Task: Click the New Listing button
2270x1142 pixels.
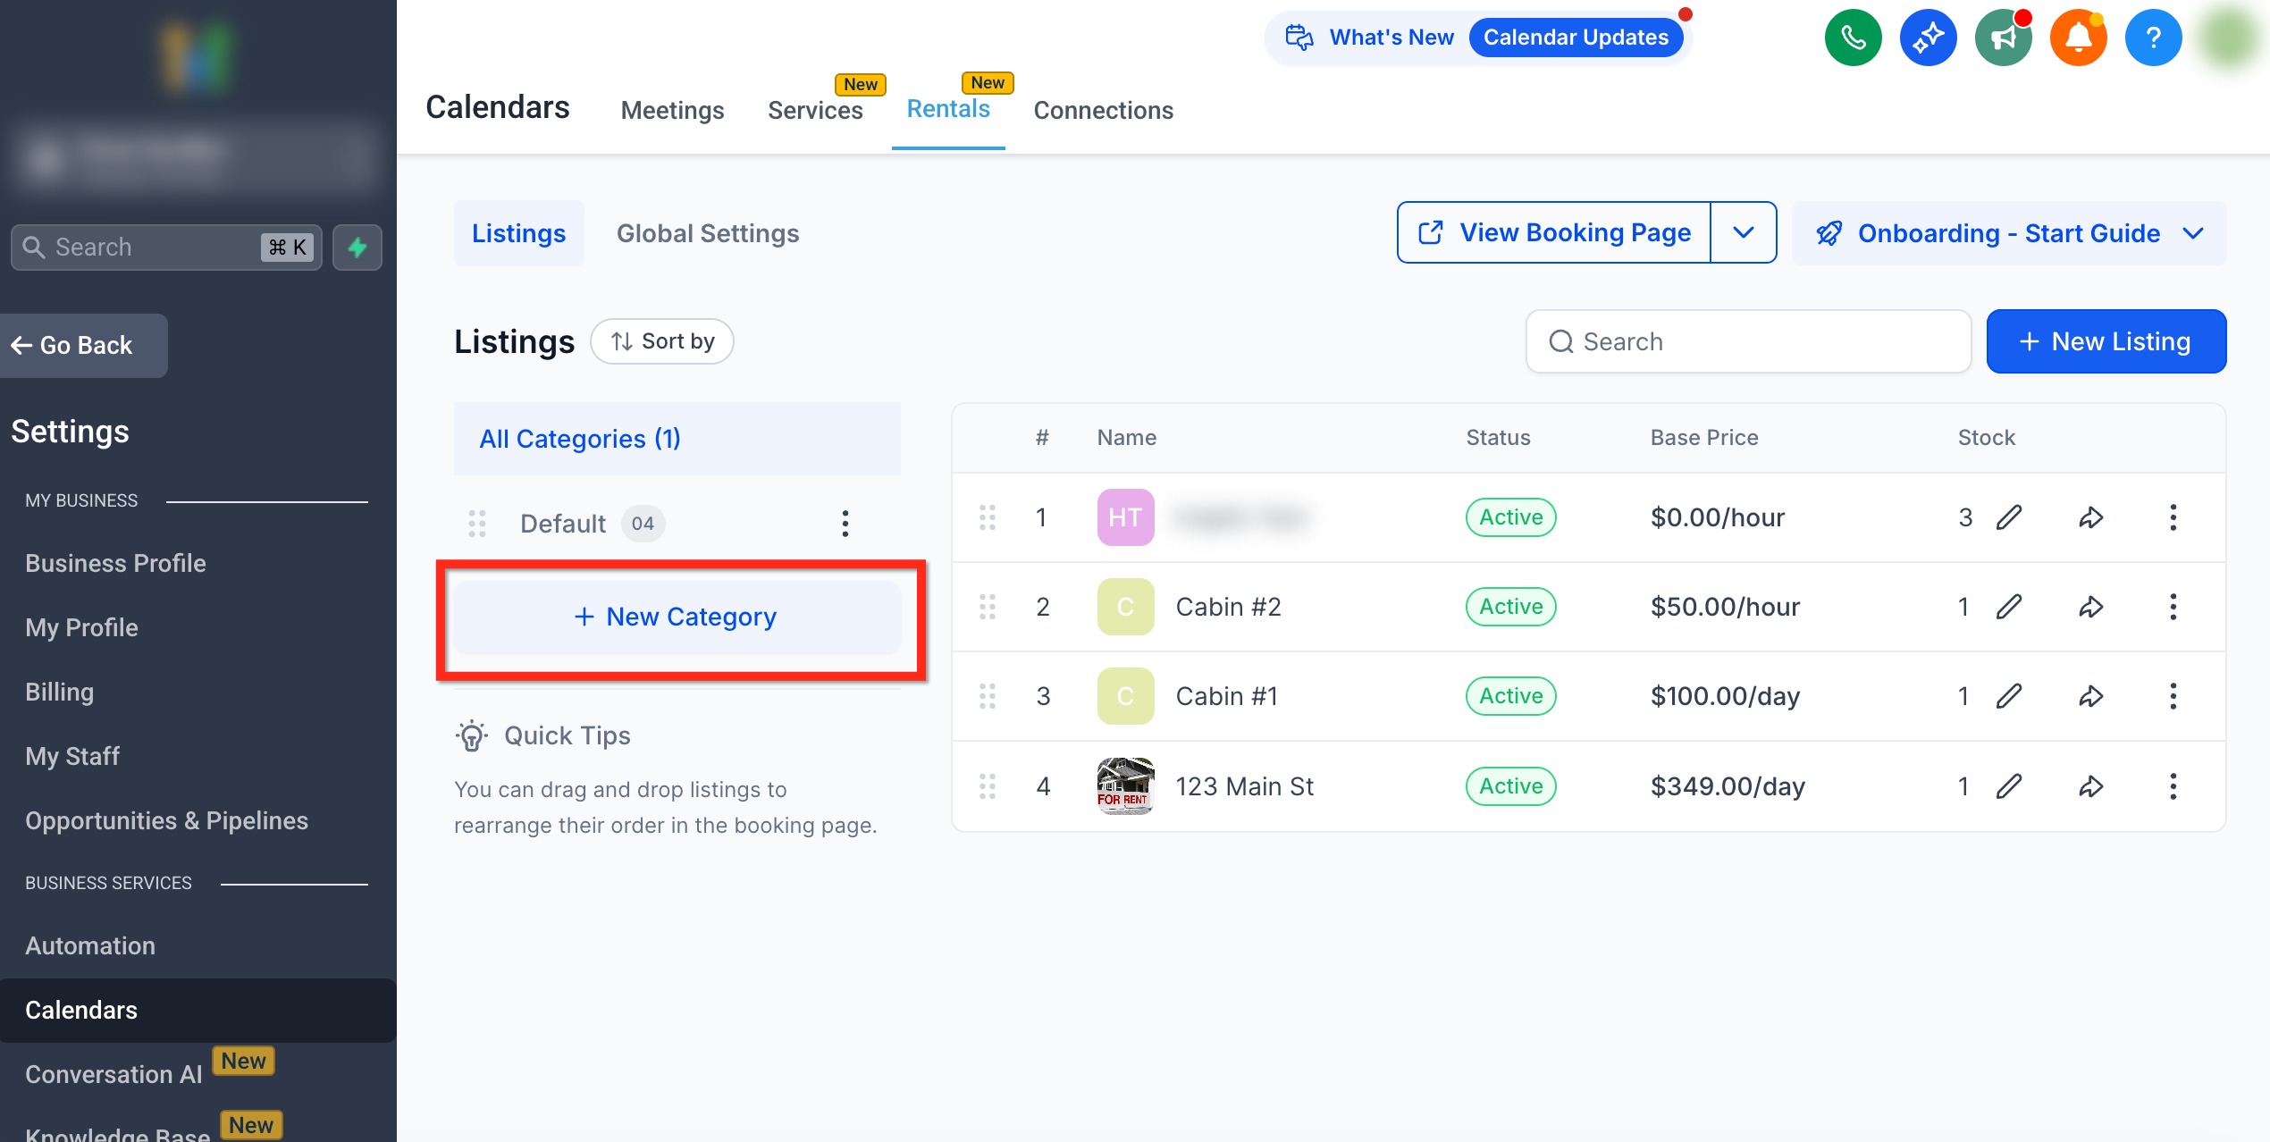Action: 2106,341
